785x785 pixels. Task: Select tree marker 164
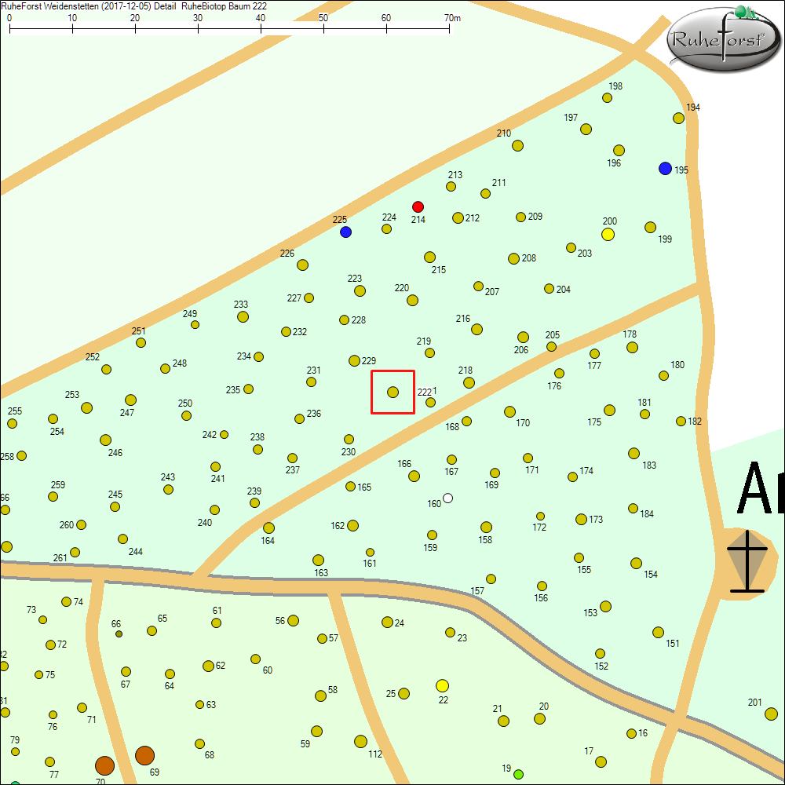point(268,528)
